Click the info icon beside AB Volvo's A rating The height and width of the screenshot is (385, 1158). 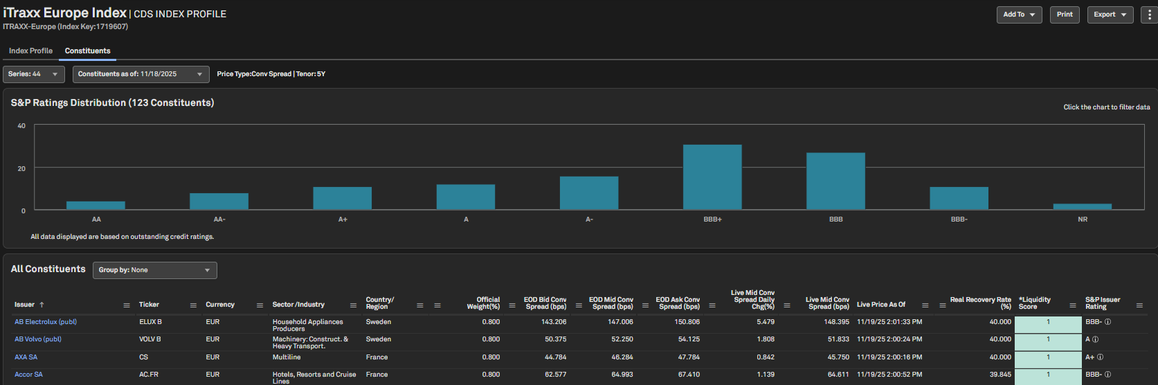point(1095,339)
